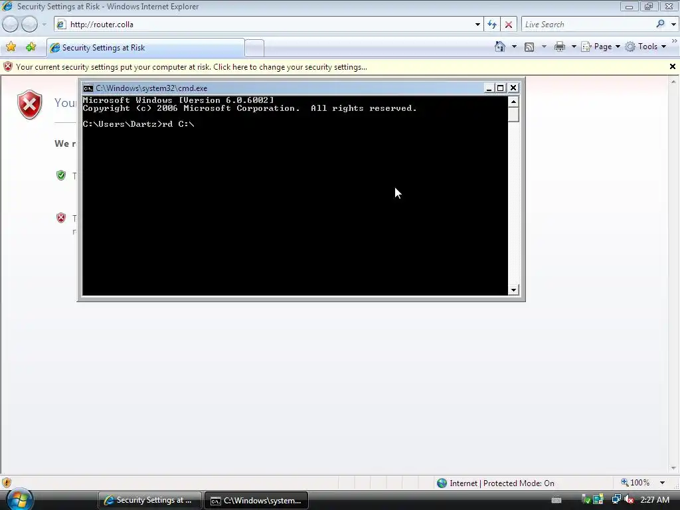Click the cmd scrollbar thumb
This screenshot has height=510, width=680.
(x=513, y=115)
